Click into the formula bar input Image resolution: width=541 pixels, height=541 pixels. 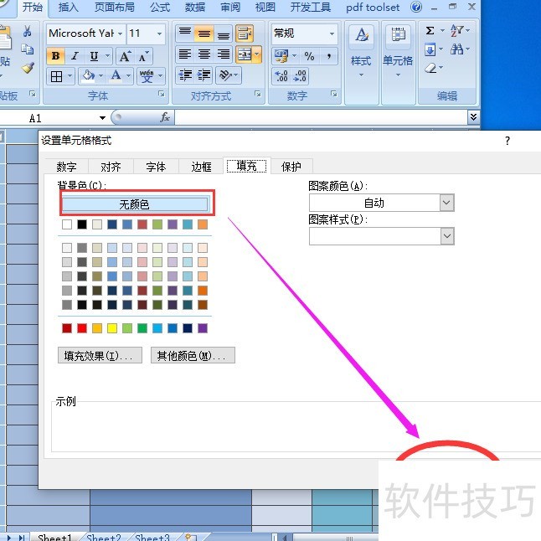coord(321,117)
